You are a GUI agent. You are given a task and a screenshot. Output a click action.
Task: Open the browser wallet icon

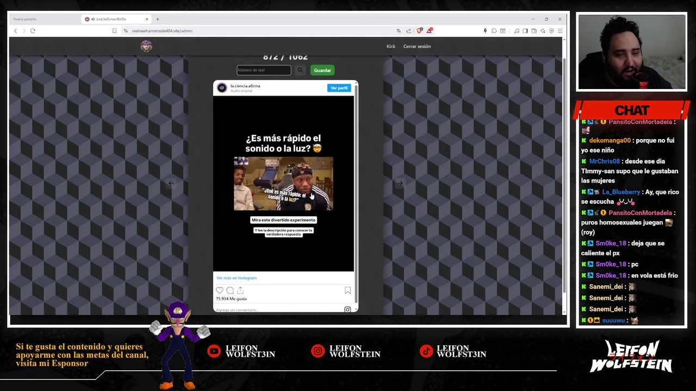[x=534, y=31]
